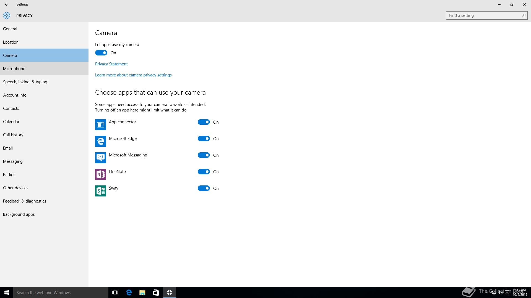Click Search the web and Windows box
The image size is (531, 298).
tap(61, 292)
